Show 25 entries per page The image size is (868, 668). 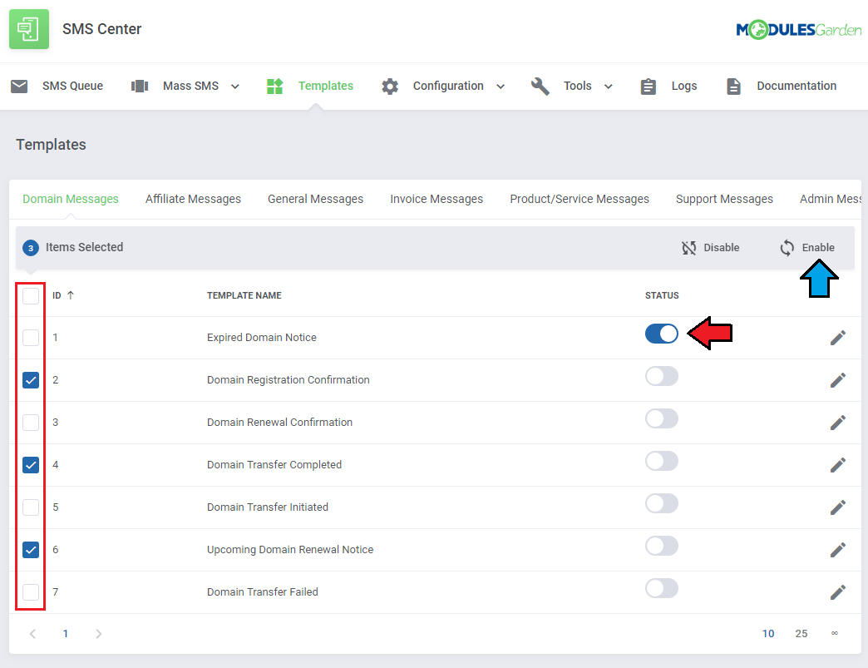[801, 634]
